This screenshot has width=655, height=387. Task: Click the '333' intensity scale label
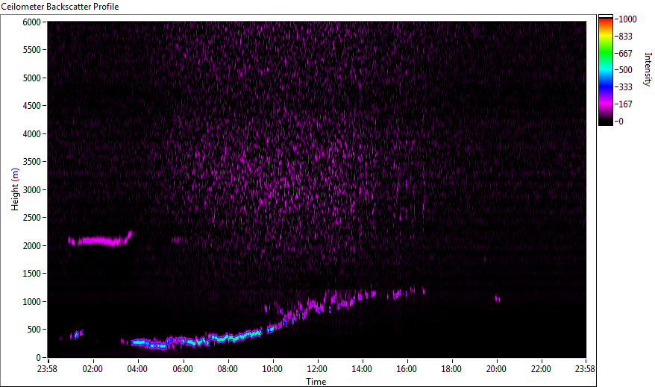tap(625, 87)
